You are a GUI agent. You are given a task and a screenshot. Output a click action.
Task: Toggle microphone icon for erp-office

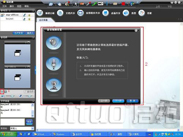pyautogui.click(x=25, y=15)
